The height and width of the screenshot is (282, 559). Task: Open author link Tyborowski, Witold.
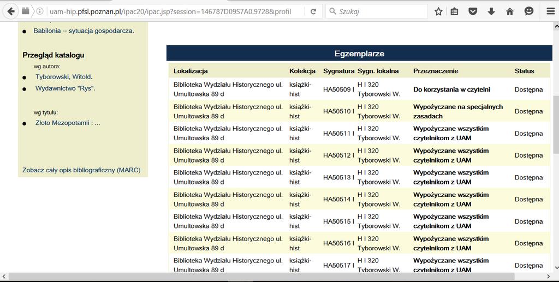coord(64,77)
